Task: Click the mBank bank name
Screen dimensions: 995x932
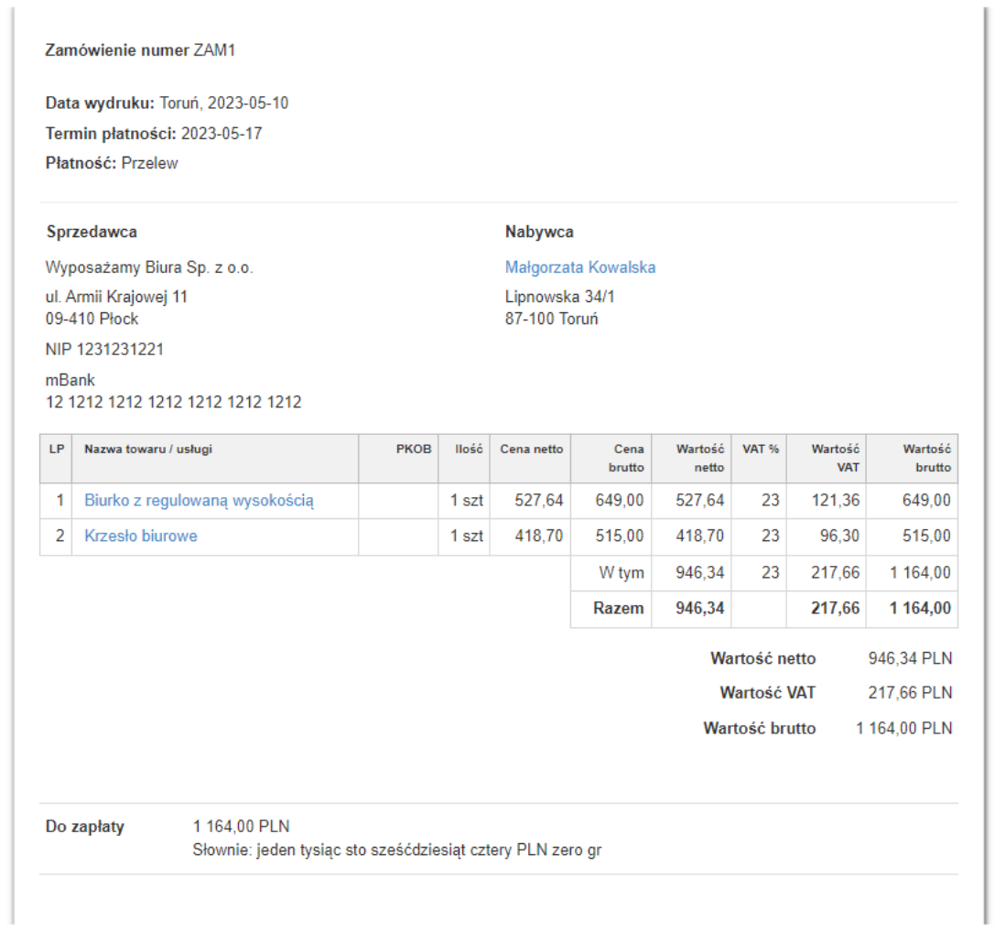Action: coord(70,380)
